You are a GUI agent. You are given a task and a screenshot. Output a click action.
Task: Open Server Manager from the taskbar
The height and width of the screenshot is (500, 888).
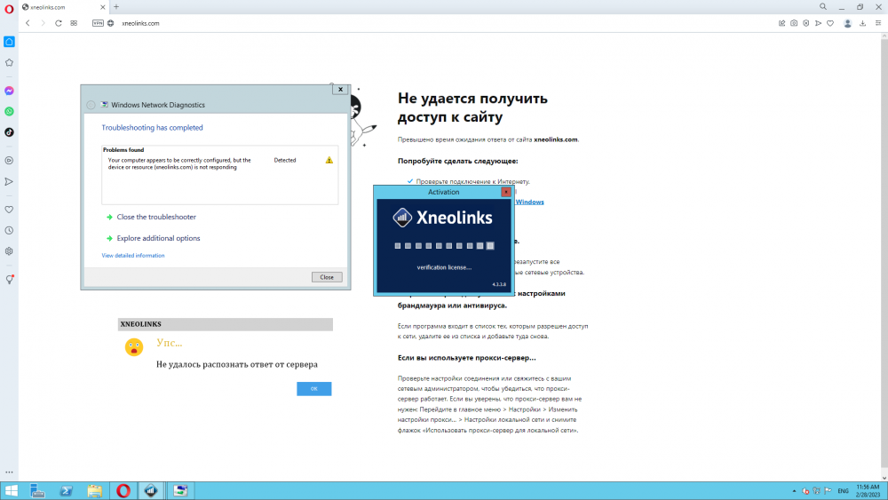pos(37,490)
